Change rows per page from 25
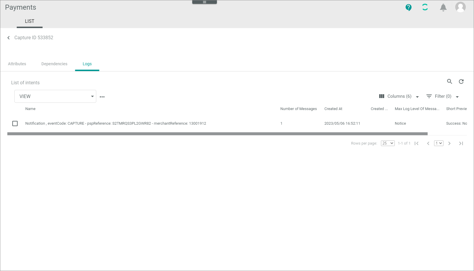The height and width of the screenshot is (271, 474). coord(387,143)
